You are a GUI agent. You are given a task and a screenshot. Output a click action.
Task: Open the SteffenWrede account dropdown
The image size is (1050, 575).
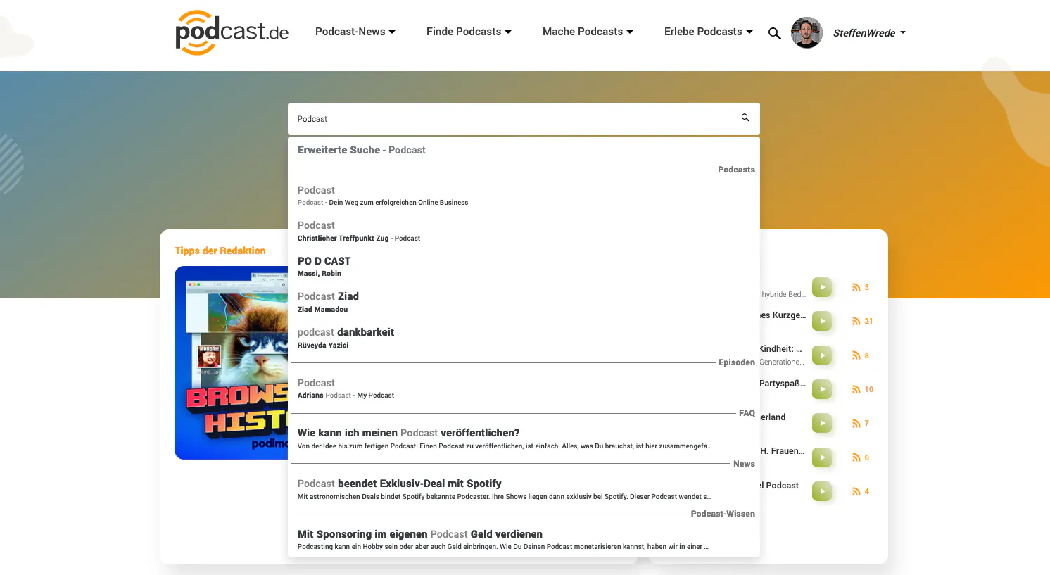coord(870,33)
